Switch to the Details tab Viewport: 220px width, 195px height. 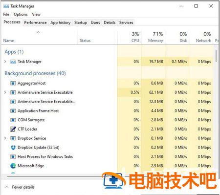110,22
